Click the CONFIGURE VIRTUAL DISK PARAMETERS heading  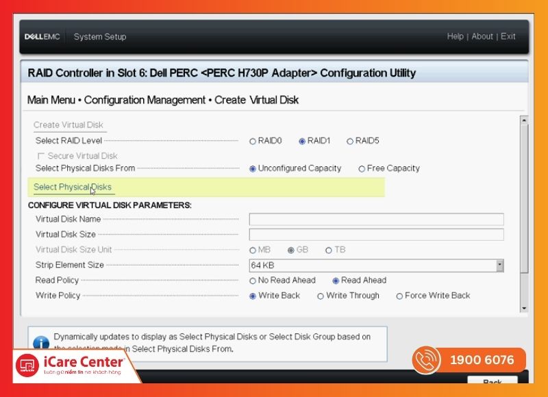(x=110, y=205)
